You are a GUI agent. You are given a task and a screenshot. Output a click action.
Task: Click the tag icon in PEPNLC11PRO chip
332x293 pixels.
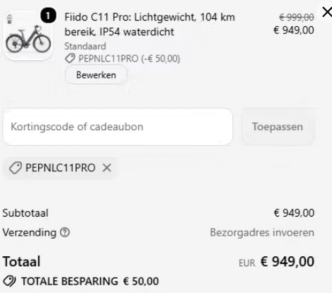click(16, 168)
